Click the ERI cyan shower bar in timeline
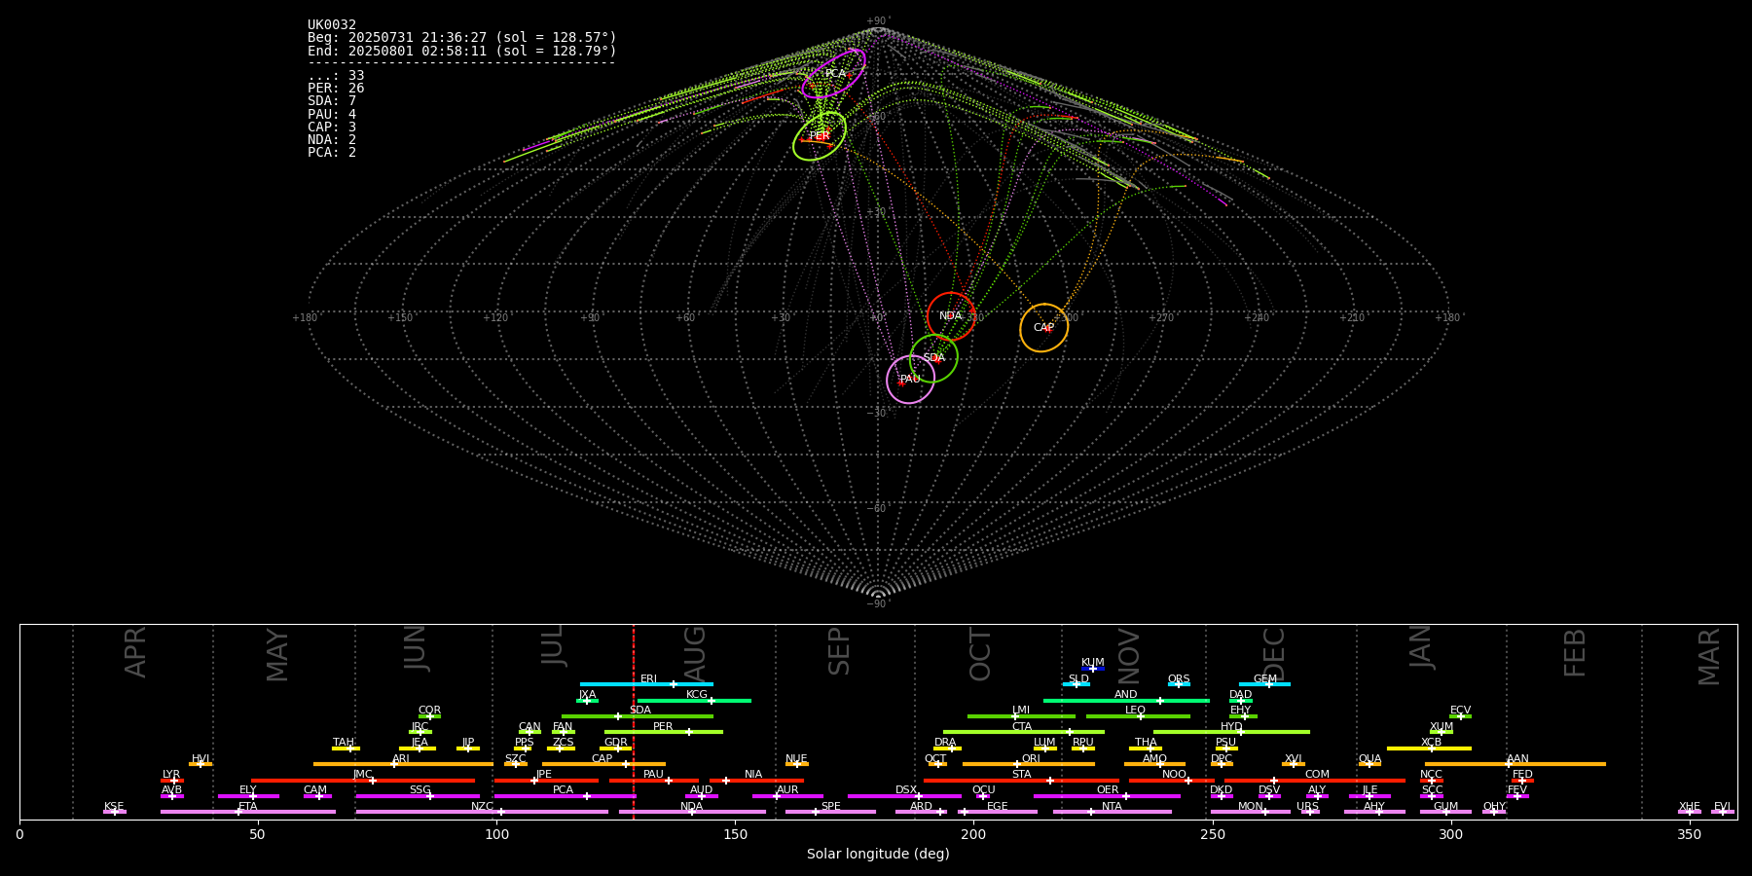The height and width of the screenshot is (876, 1752). pos(646,684)
